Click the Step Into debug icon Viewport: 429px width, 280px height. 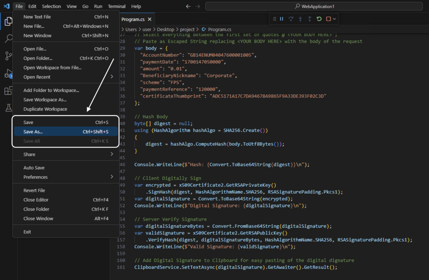point(300,19)
